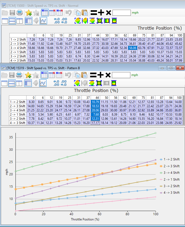The image size is (185, 227).
Task: Click the '3 -> 4 Shift' legend entry in the chart
Action: pyautogui.click(x=169, y=173)
